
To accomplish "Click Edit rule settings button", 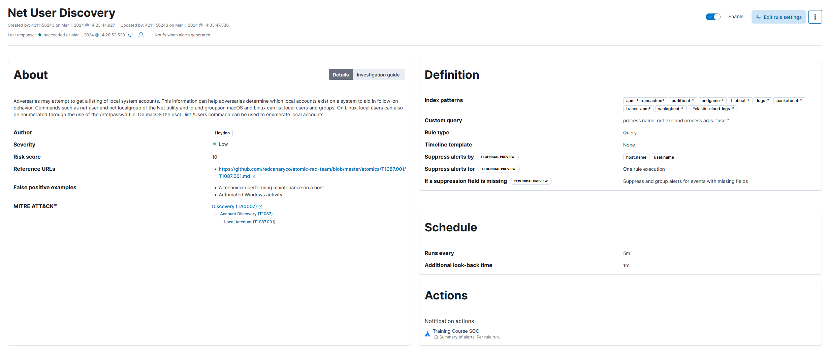I will 778,17.
